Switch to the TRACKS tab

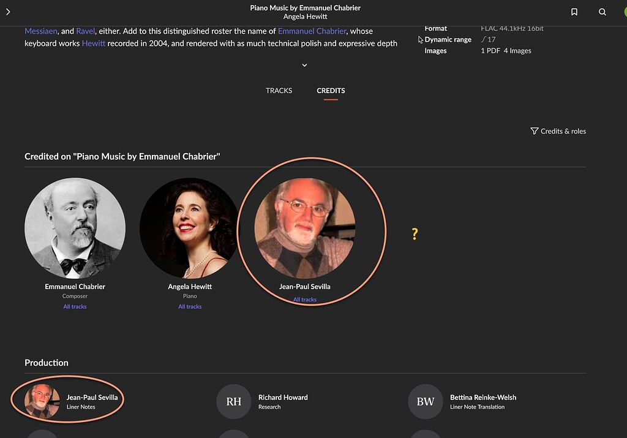(x=279, y=90)
